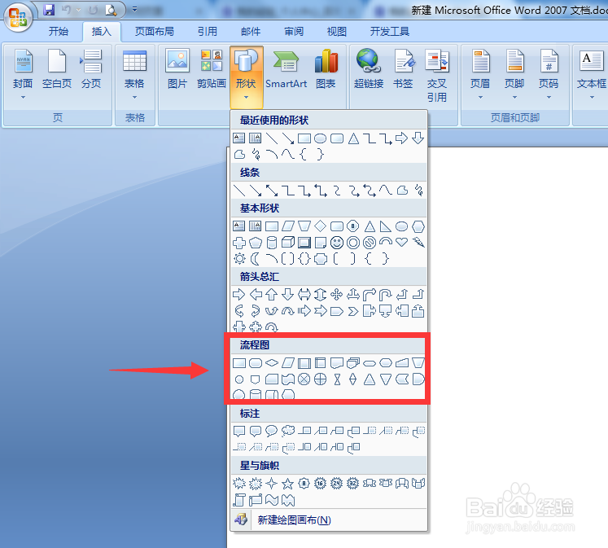Open the text box (文本框) dropdown

click(x=592, y=73)
